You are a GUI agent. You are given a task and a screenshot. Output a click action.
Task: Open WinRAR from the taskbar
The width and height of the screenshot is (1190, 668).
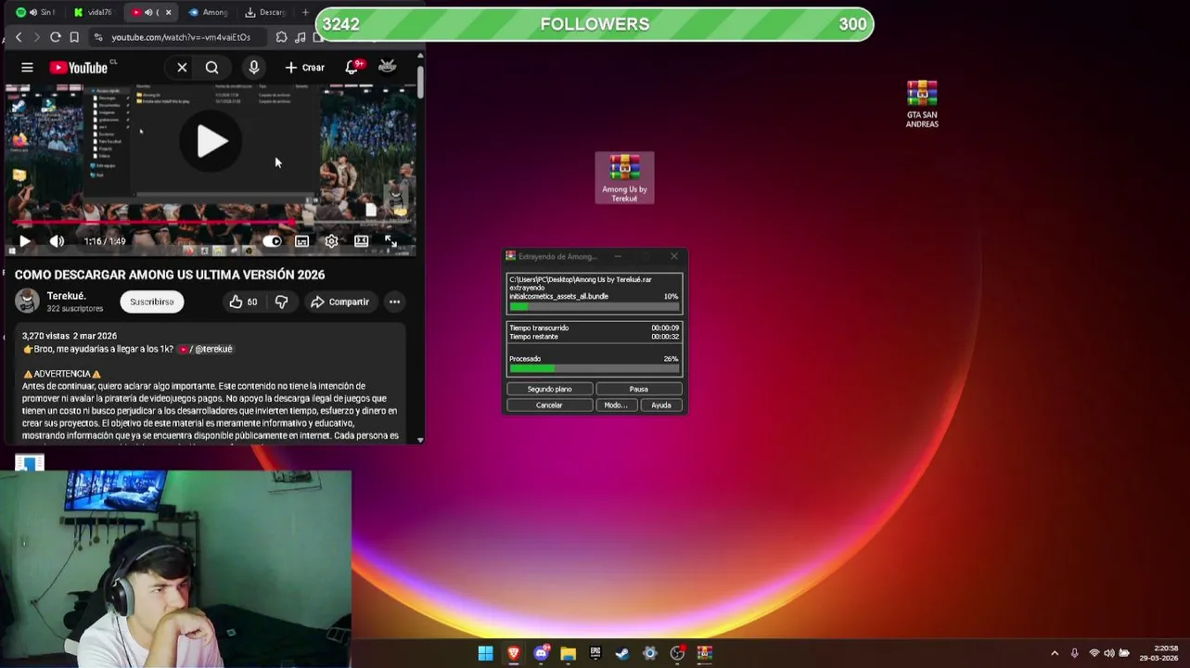click(x=705, y=653)
